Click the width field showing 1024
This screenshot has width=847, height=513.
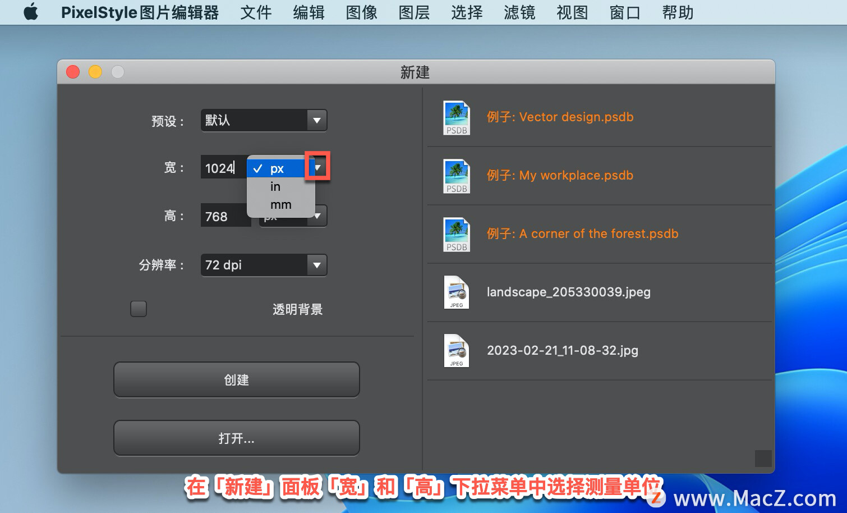click(x=224, y=168)
